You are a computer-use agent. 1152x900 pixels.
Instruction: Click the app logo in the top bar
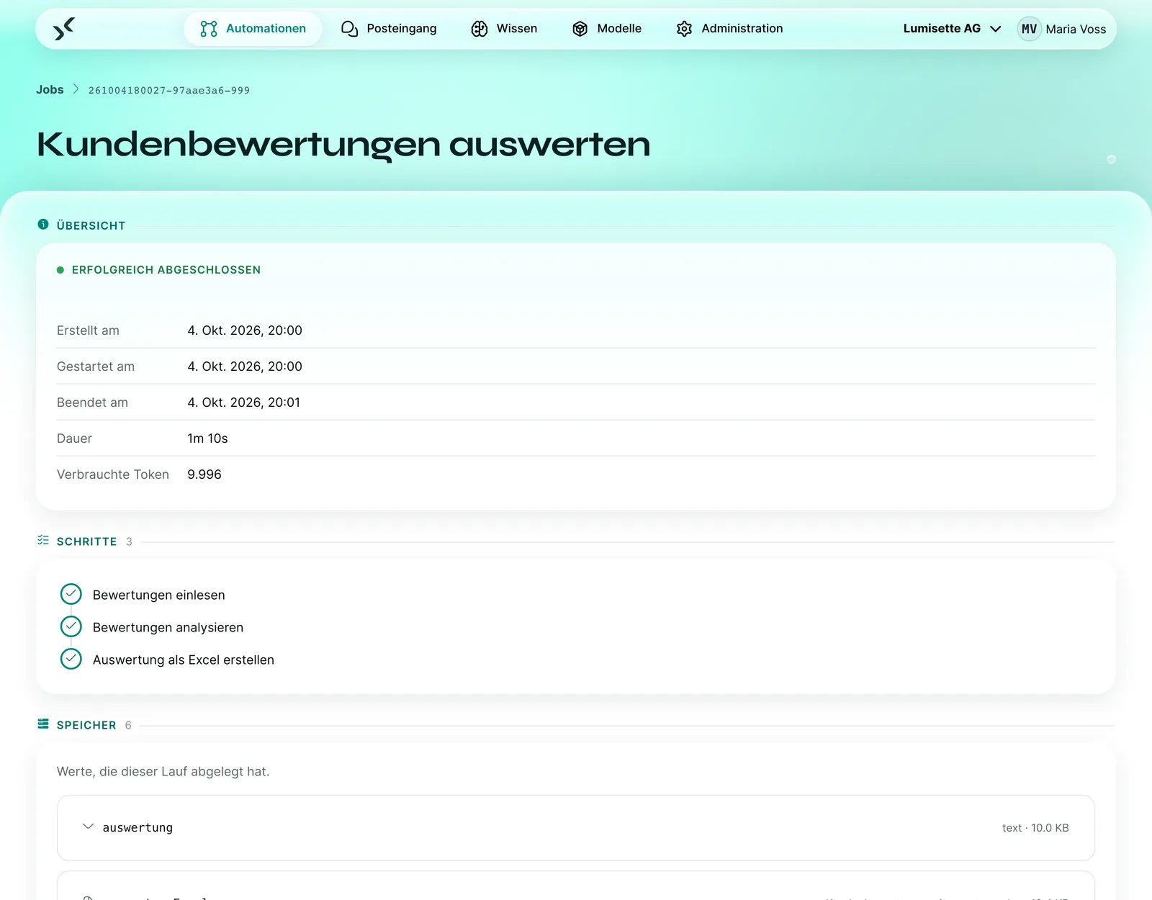64,29
